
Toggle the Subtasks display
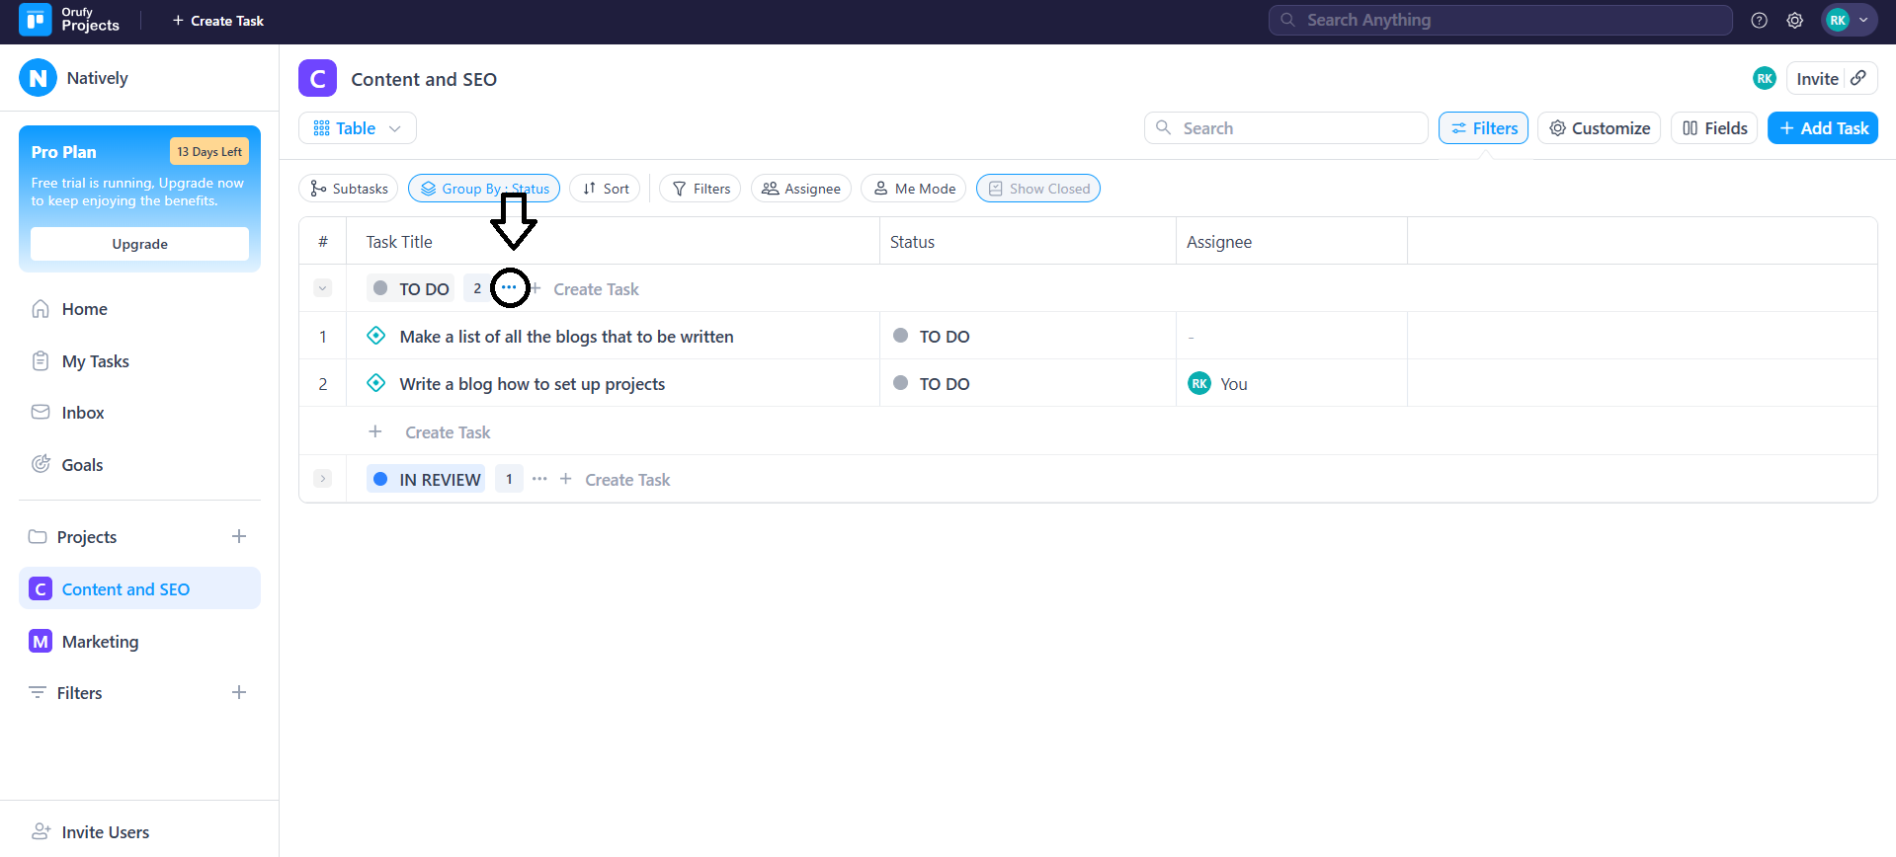tap(348, 189)
